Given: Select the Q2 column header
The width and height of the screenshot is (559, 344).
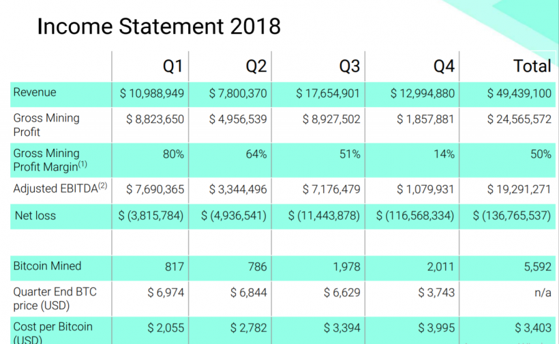Looking at the screenshot, I should [256, 66].
